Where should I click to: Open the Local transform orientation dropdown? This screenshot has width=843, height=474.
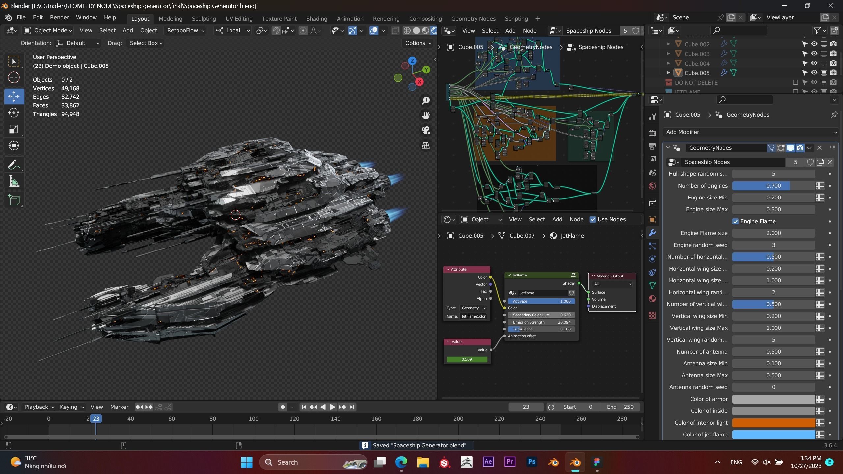pos(233,30)
